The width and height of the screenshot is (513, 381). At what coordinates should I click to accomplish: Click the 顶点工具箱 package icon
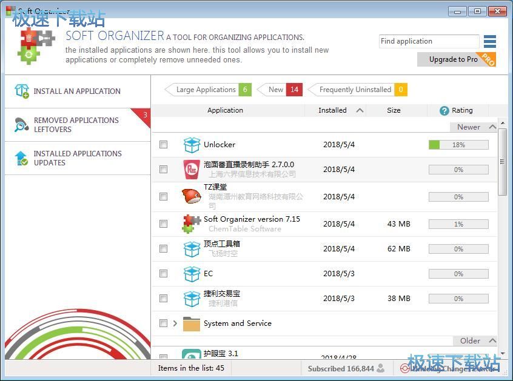(192, 249)
